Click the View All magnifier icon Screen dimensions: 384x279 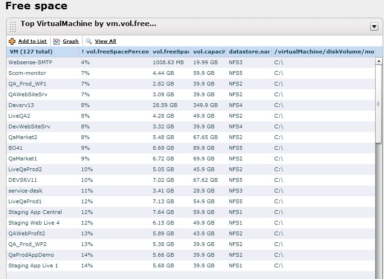pos(88,41)
